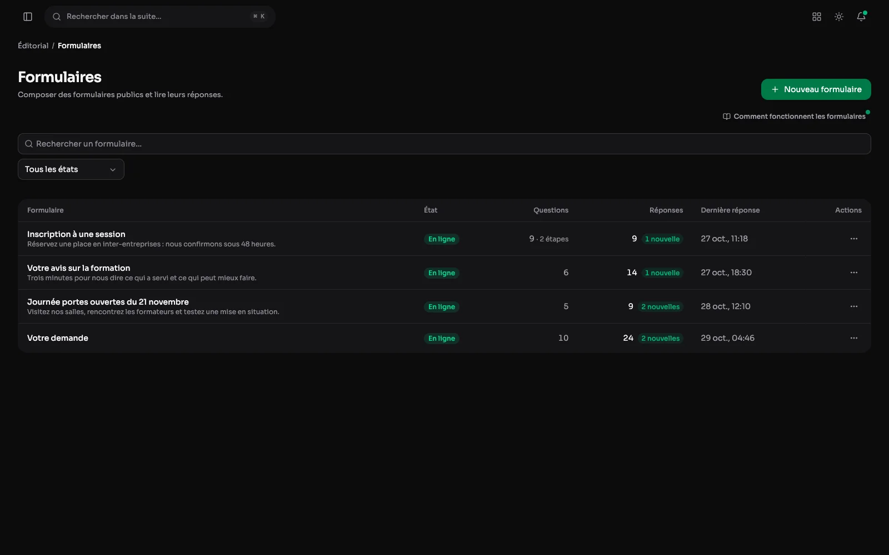Click the Dernière réponse column header
Image resolution: width=889 pixels, height=555 pixels.
click(730, 210)
